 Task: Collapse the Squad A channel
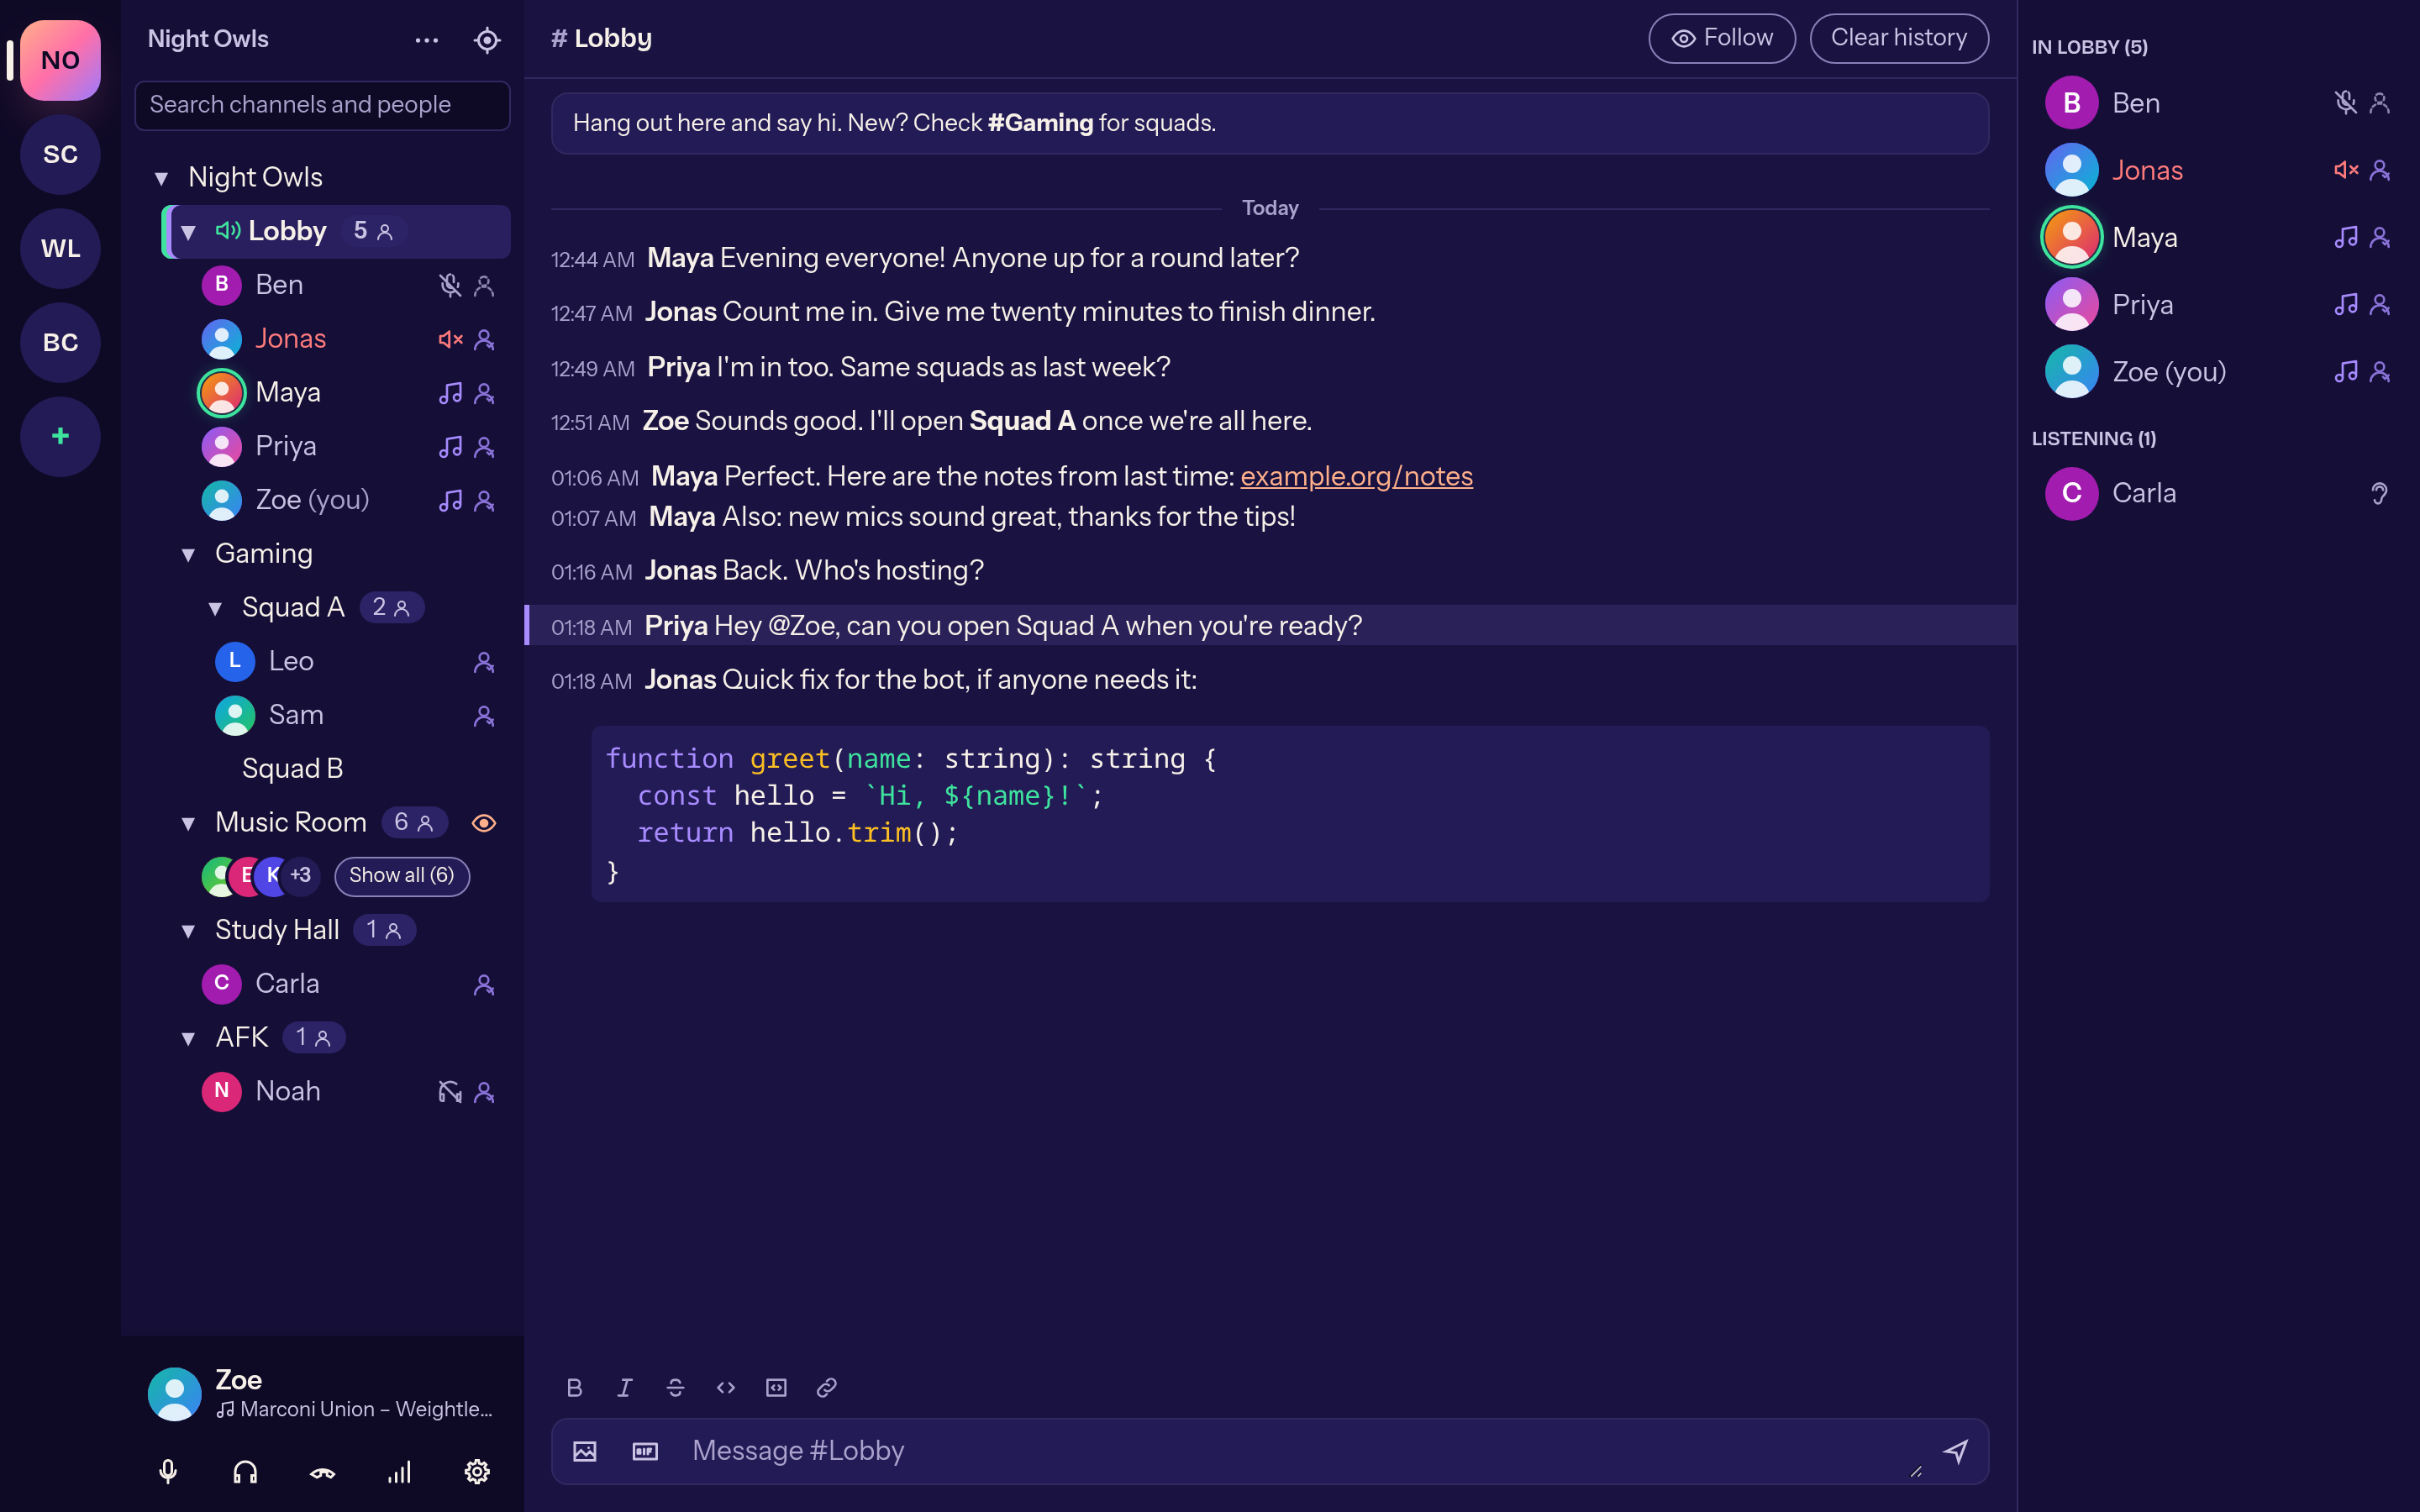[215, 609]
